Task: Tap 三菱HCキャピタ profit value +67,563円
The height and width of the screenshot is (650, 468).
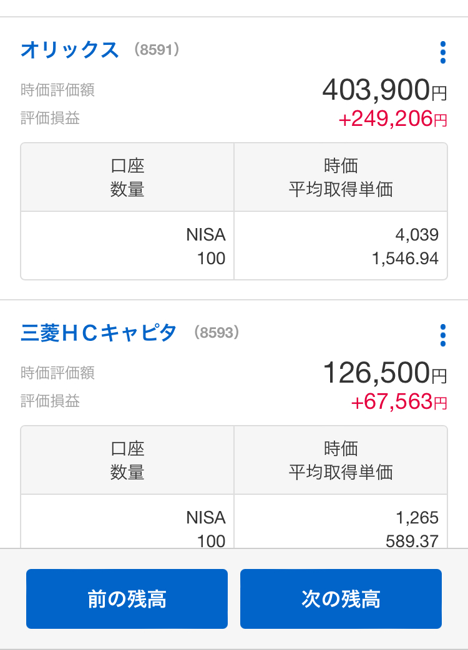Action: point(399,401)
